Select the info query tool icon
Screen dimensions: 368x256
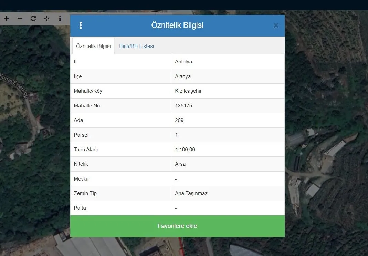(60, 18)
